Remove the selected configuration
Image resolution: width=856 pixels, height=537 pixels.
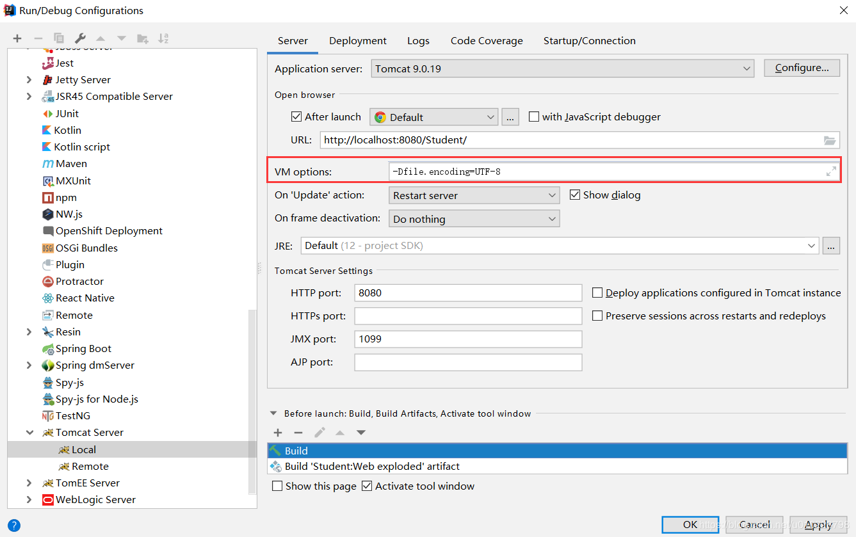point(37,38)
